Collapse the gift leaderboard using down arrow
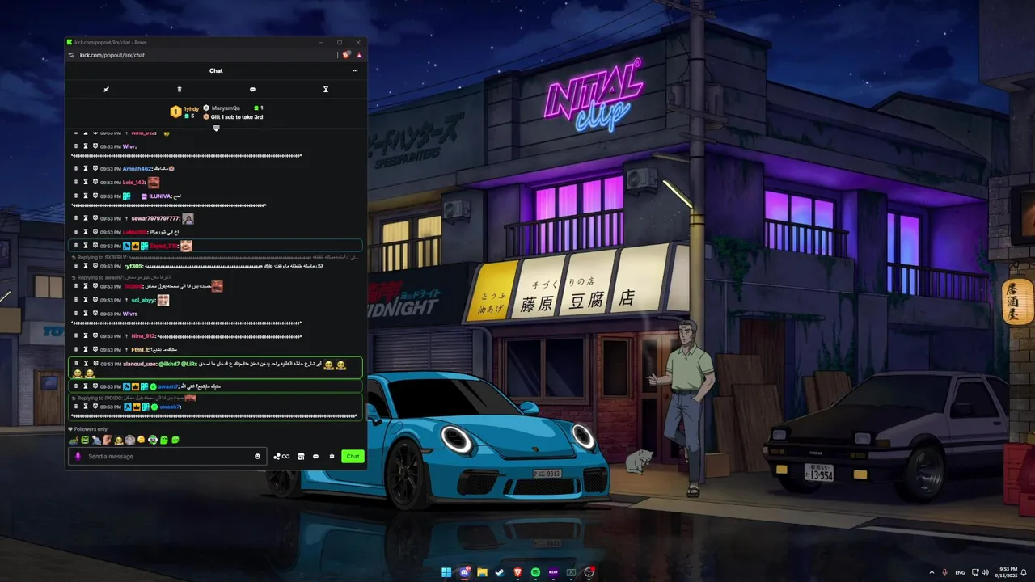This screenshot has height=582, width=1035. [216, 129]
